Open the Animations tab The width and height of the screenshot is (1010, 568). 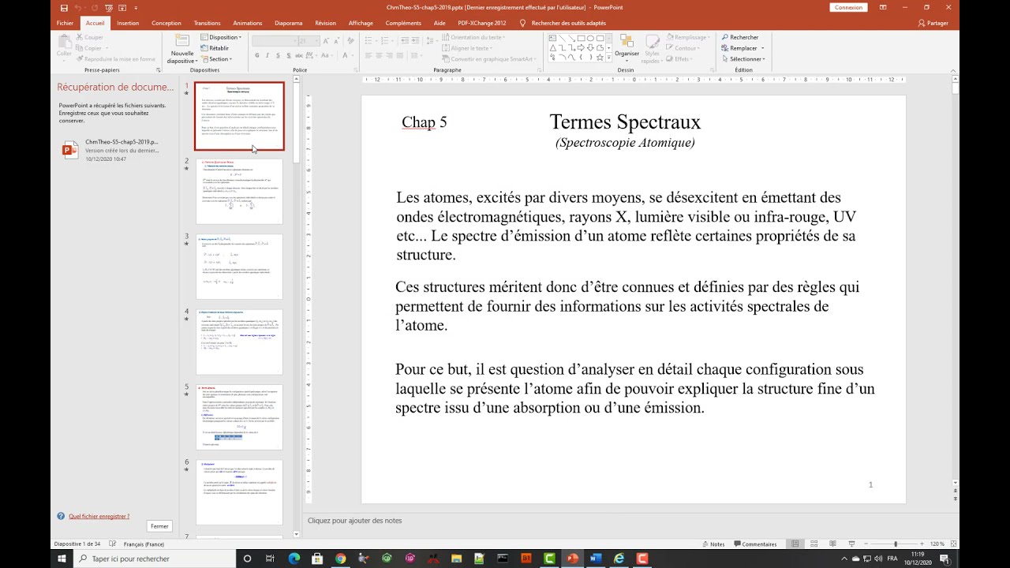[x=247, y=23]
